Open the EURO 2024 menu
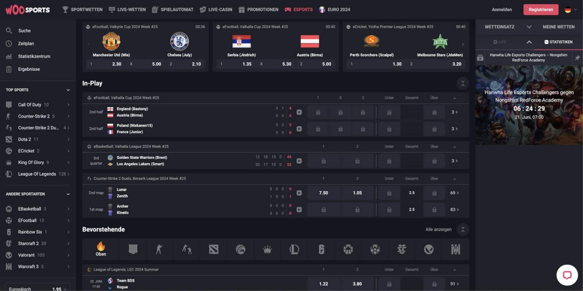Screen dimensions: 583x291 click(x=334, y=9)
